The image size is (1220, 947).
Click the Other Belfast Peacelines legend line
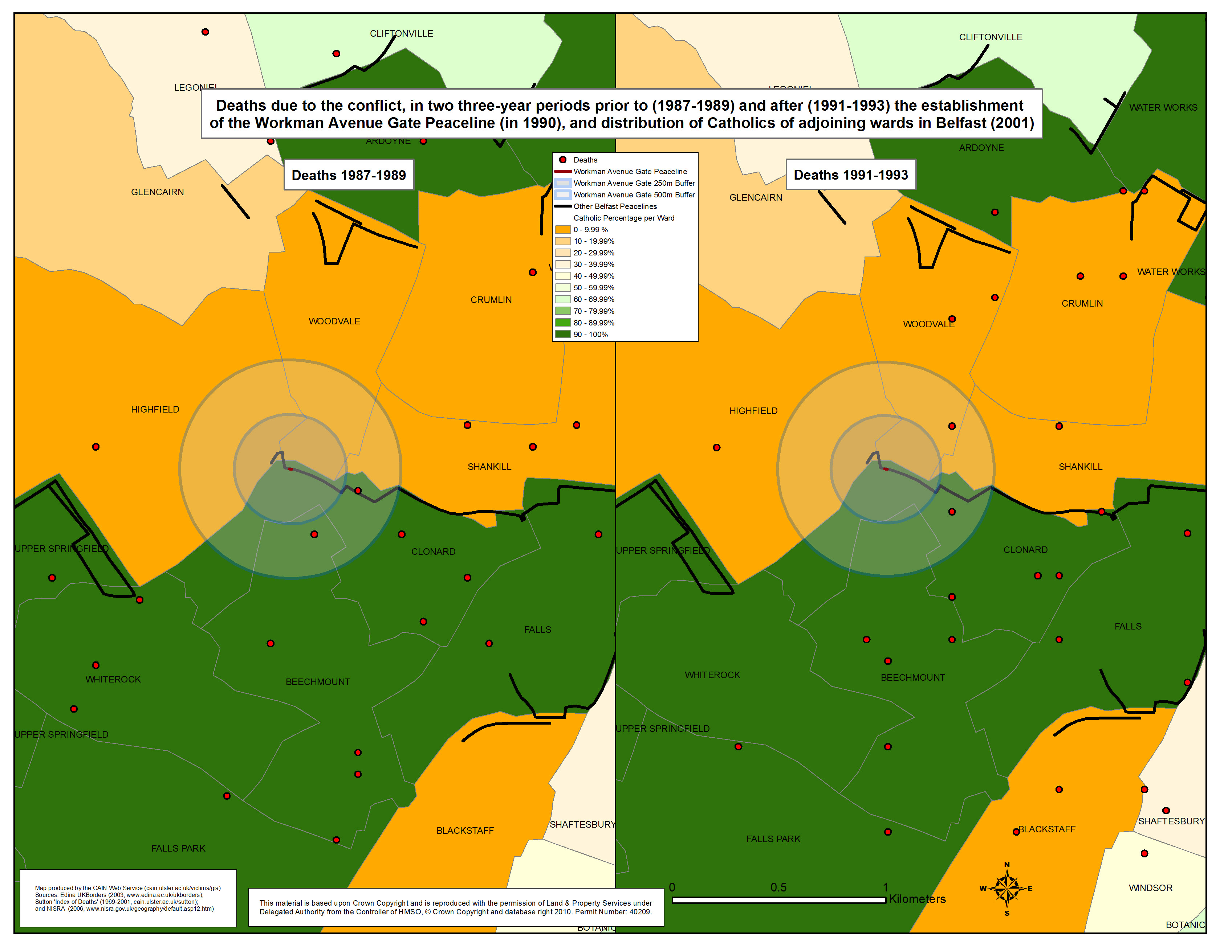pos(562,206)
